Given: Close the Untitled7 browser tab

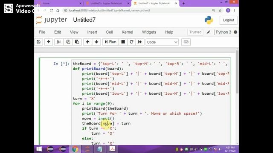Looking at the screenshot, I should (176, 3).
